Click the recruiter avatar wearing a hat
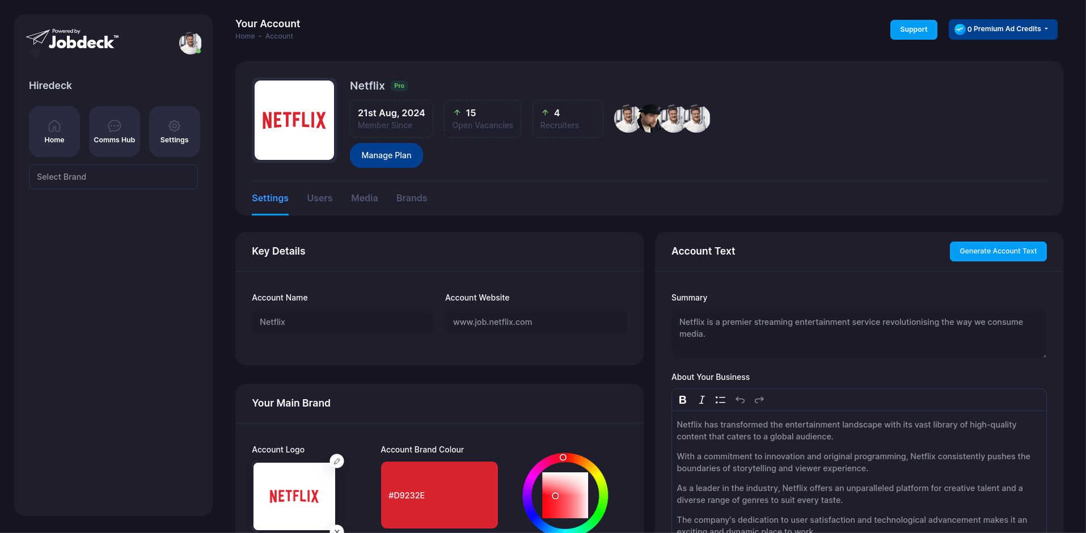1086x533 pixels. pyautogui.click(x=650, y=119)
